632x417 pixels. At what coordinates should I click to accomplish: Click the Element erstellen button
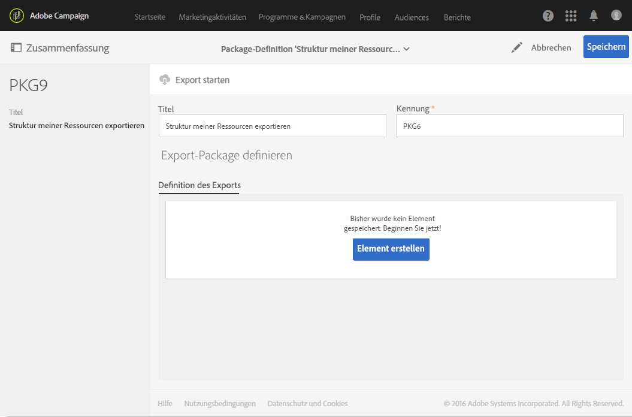click(391, 249)
